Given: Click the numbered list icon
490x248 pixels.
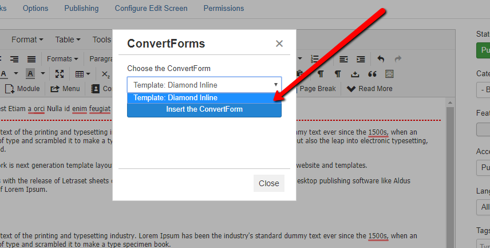Looking at the screenshot, I should coord(315,59).
